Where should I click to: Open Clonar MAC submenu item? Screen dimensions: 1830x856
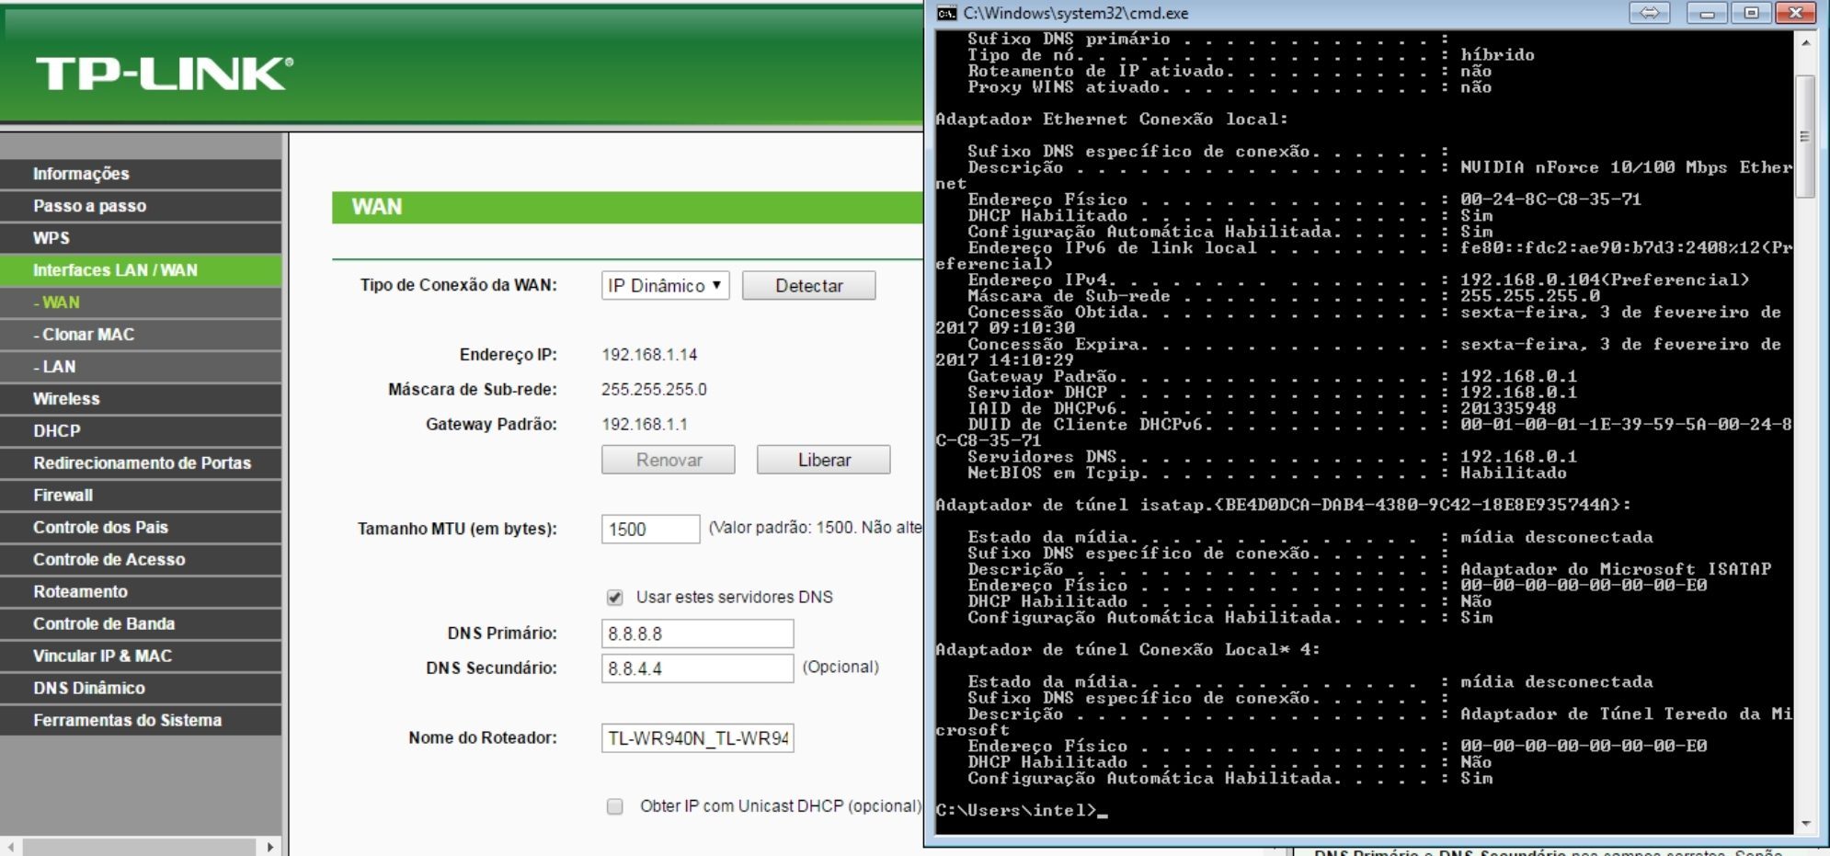pos(141,335)
